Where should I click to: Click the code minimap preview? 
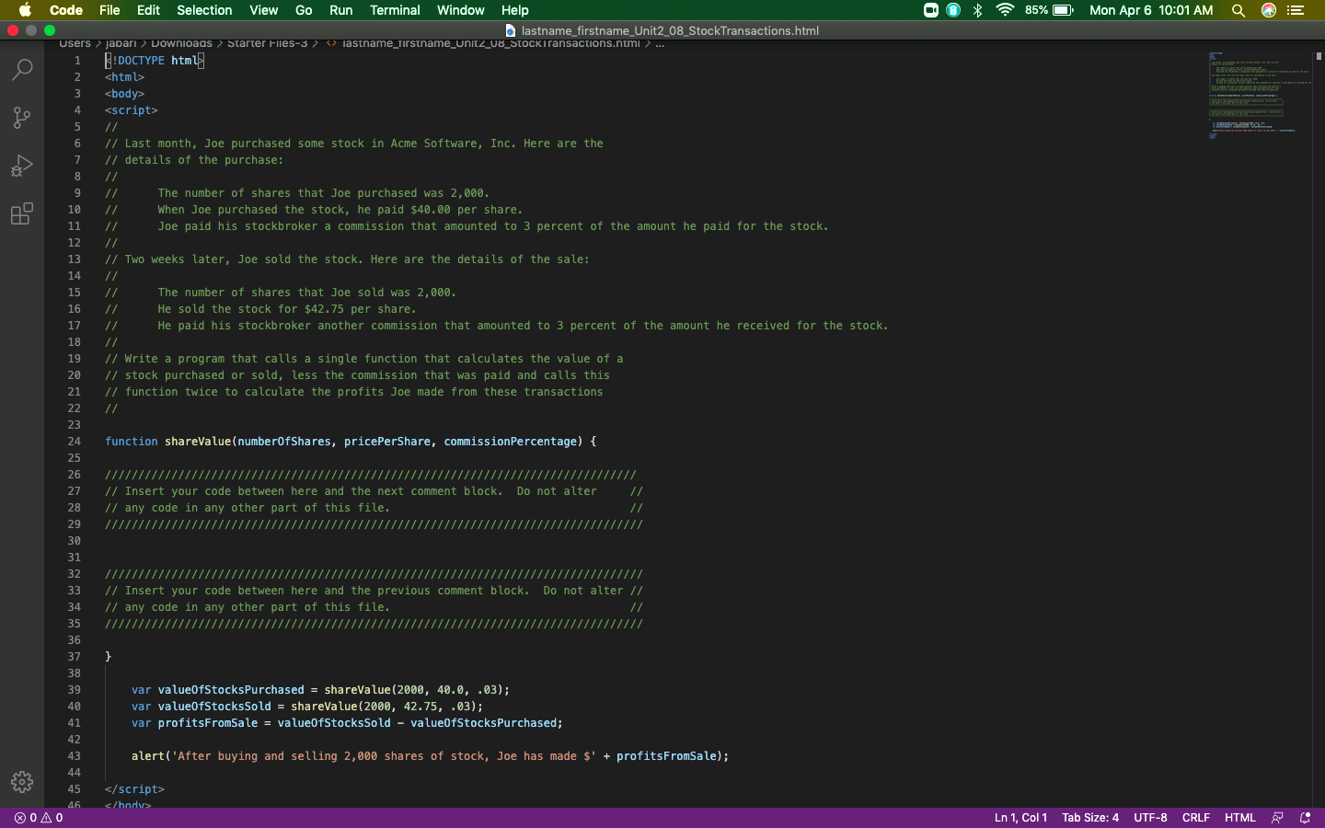(x=1259, y=96)
